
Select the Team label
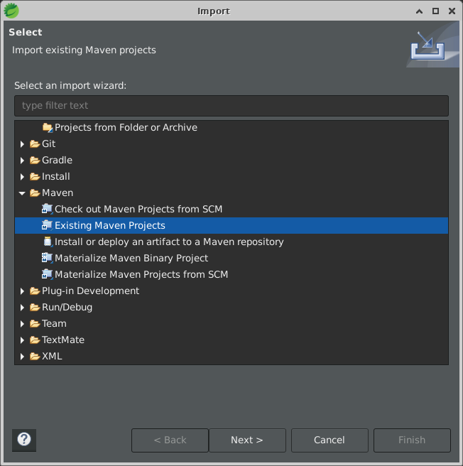[54, 324]
